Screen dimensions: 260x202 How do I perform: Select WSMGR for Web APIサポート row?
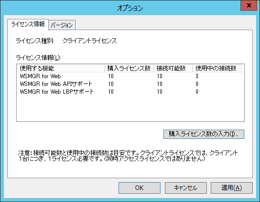131,84
